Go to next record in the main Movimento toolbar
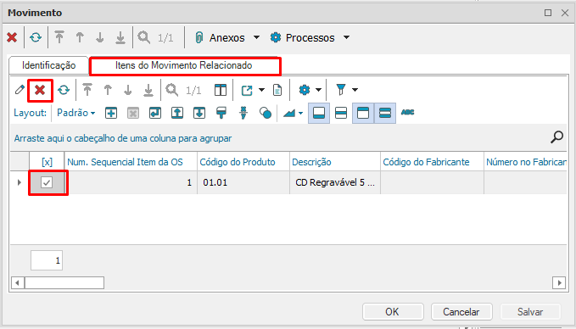Image resolution: width=576 pixels, height=329 pixels. pyautogui.click(x=100, y=37)
